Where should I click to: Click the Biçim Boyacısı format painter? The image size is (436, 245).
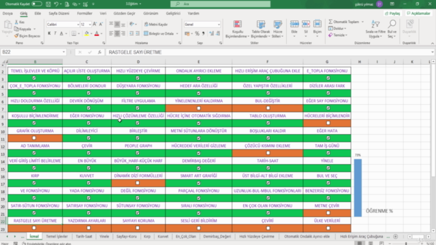(x=27, y=36)
